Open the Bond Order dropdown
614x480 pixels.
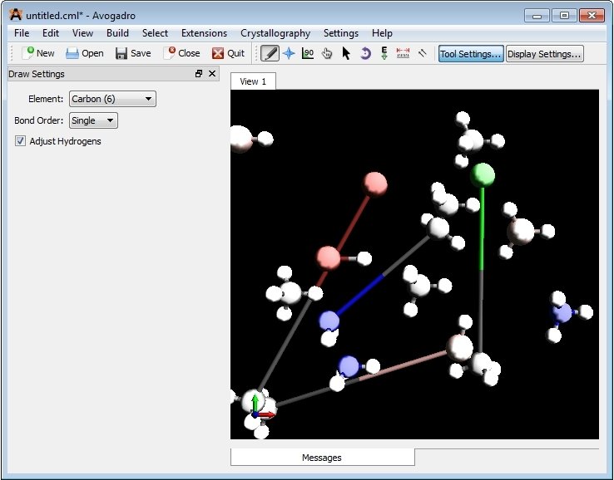pos(93,120)
